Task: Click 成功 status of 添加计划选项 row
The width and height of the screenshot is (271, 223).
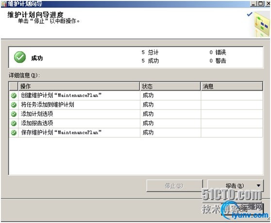Action: (148, 114)
